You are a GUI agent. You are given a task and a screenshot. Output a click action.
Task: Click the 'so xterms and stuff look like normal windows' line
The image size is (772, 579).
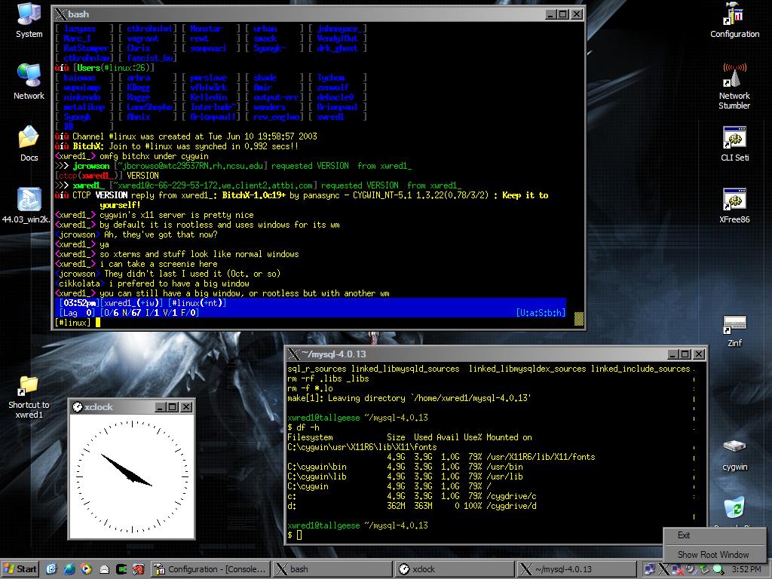click(199, 254)
